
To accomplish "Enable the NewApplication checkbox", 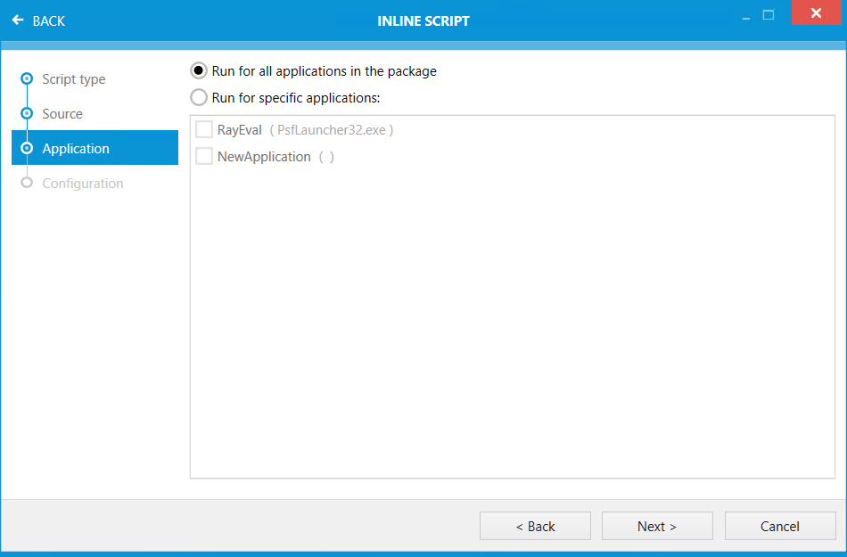I will (x=203, y=156).
